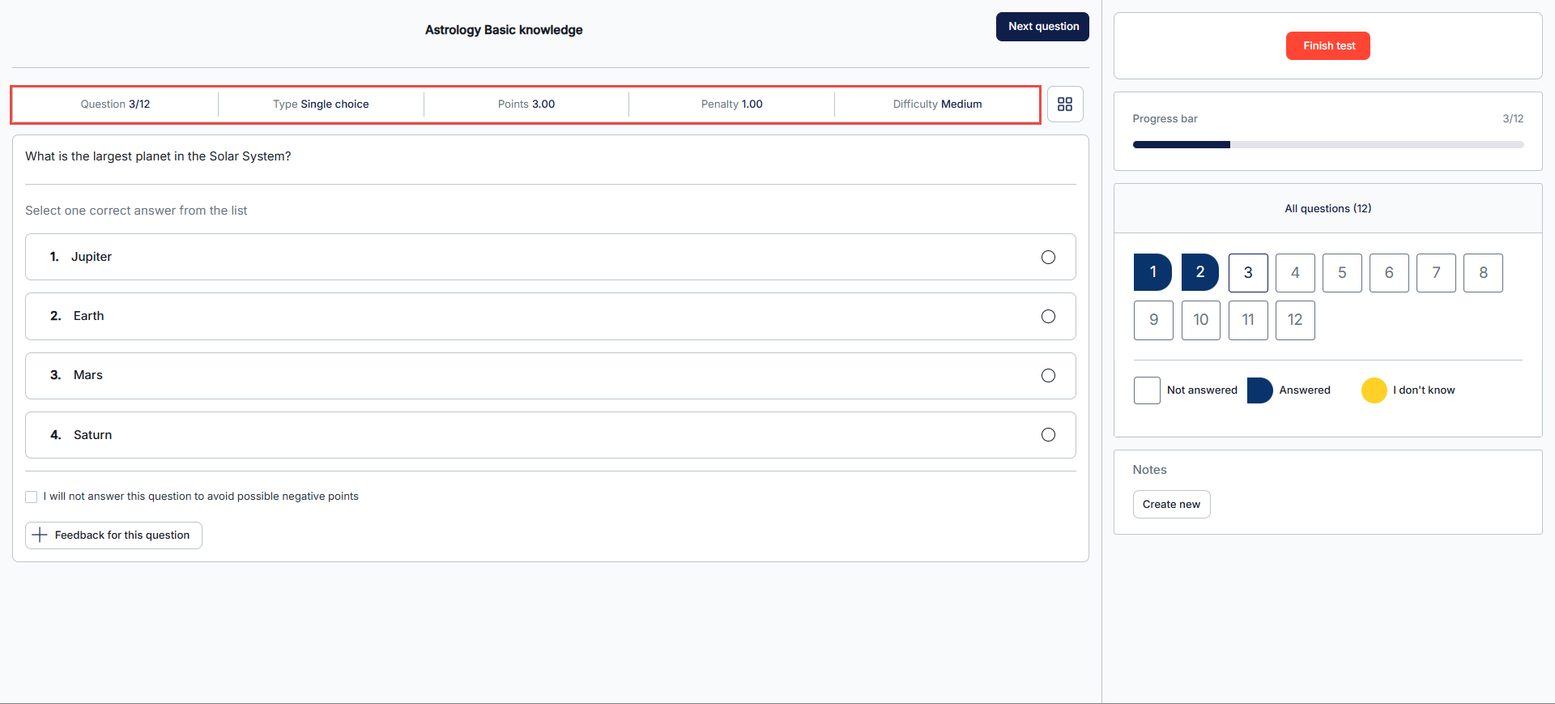Screen dimensions: 1555x704
Task: Open the grid view icon beside question info
Action: click(1064, 105)
